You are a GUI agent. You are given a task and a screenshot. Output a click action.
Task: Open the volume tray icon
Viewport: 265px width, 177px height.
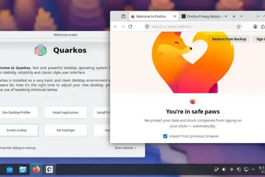(x=224, y=169)
